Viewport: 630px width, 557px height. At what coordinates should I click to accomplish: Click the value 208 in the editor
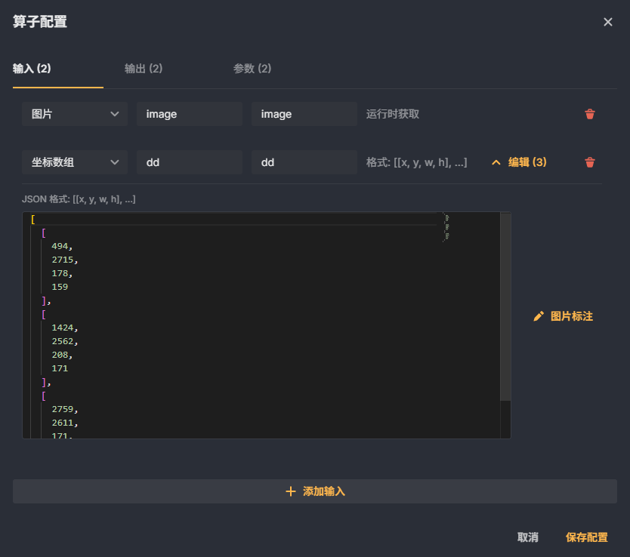click(x=60, y=355)
